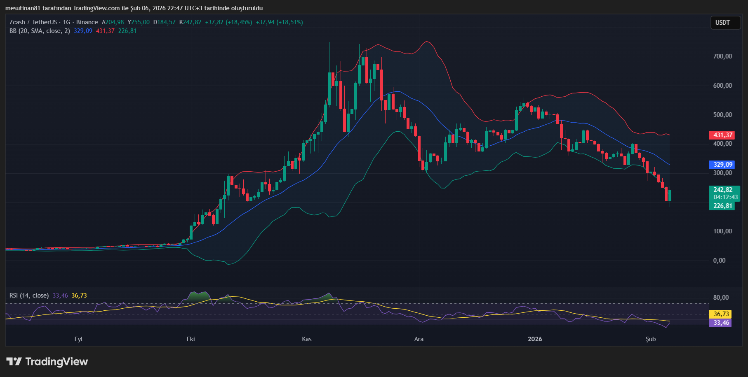
Task: Click the green 242,82 current price tag
Action: [722, 190]
